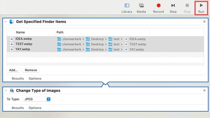Click the Add... button
The width and height of the screenshot is (210, 118).
(13, 70)
